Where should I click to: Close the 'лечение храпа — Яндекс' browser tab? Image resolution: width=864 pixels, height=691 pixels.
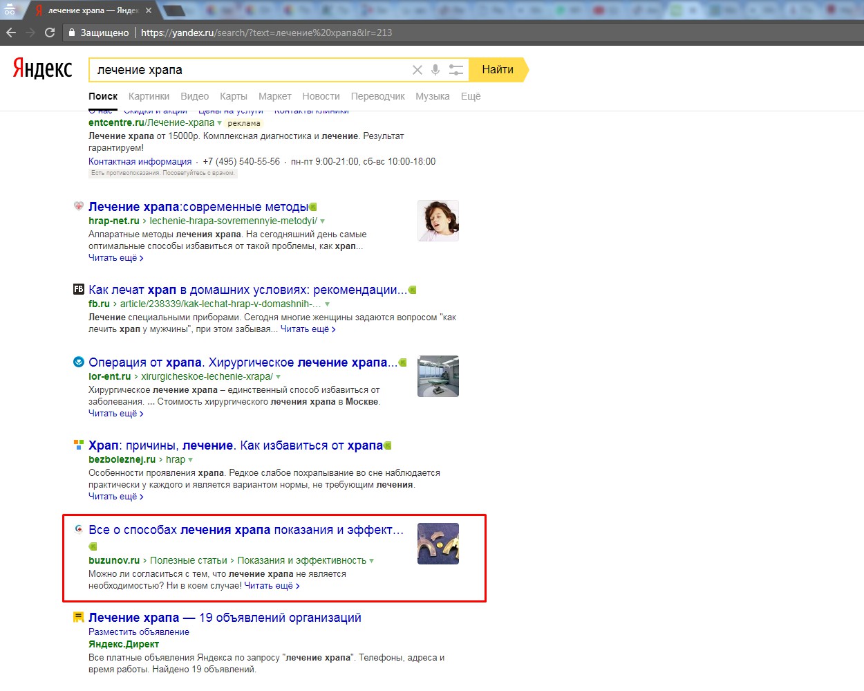coord(149,10)
